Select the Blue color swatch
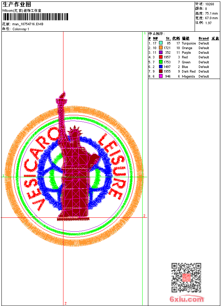 tap(160, 67)
